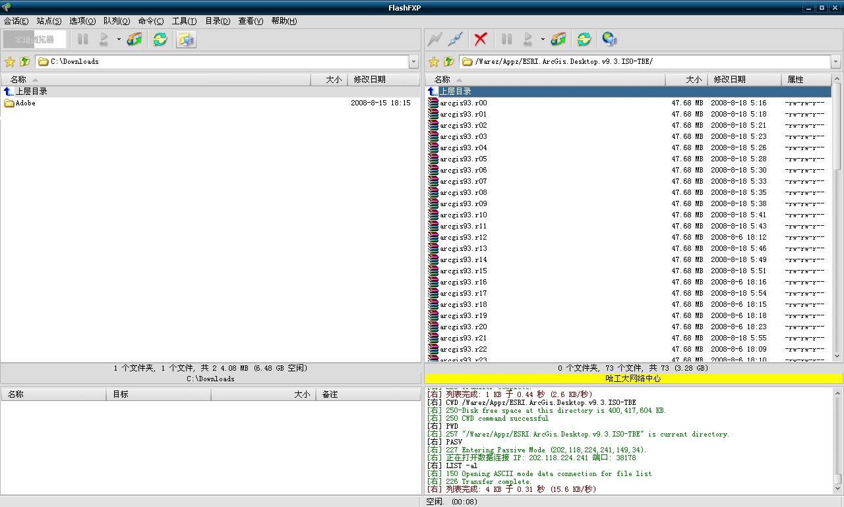
Task: Expand the local path dropdown
Action: click(x=414, y=61)
